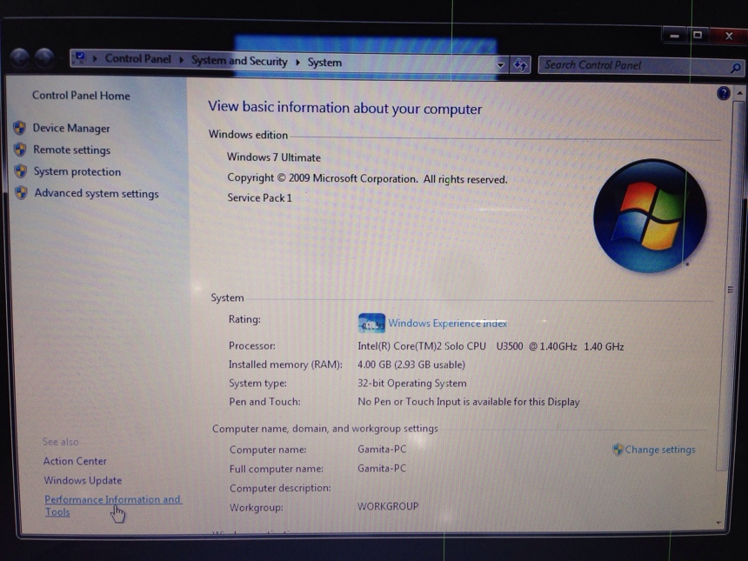Click shield icon beside Advanced system settings
This screenshot has width=748, height=561.
pos(21,193)
